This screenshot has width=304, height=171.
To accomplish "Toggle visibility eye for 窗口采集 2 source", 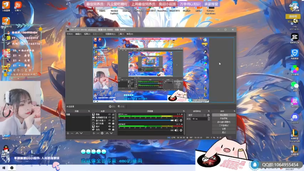I will 109,120.
